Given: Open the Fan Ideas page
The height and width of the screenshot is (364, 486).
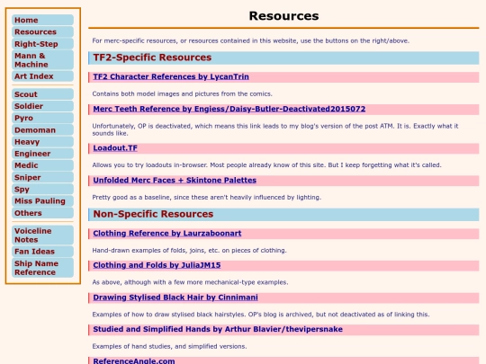Looking at the screenshot, I should pos(43,252).
